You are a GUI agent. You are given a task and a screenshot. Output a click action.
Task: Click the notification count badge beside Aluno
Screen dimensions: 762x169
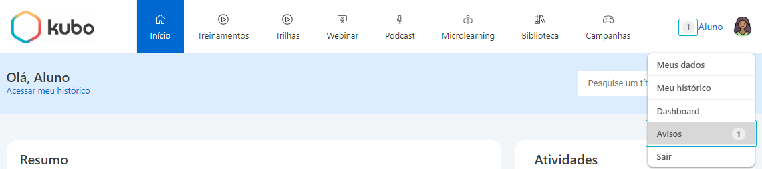click(x=688, y=27)
